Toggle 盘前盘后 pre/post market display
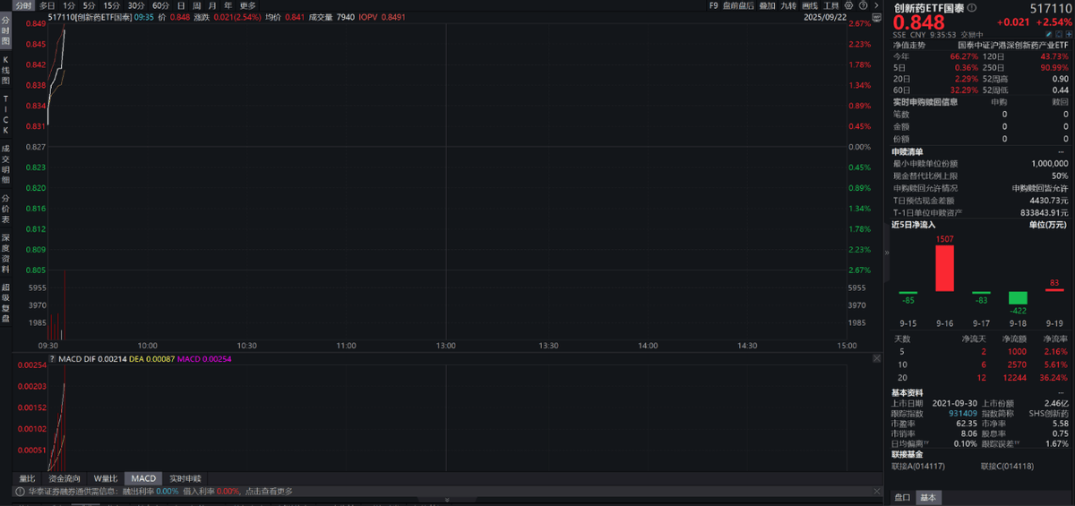Viewport: 1075px width, 506px height. coord(738,5)
